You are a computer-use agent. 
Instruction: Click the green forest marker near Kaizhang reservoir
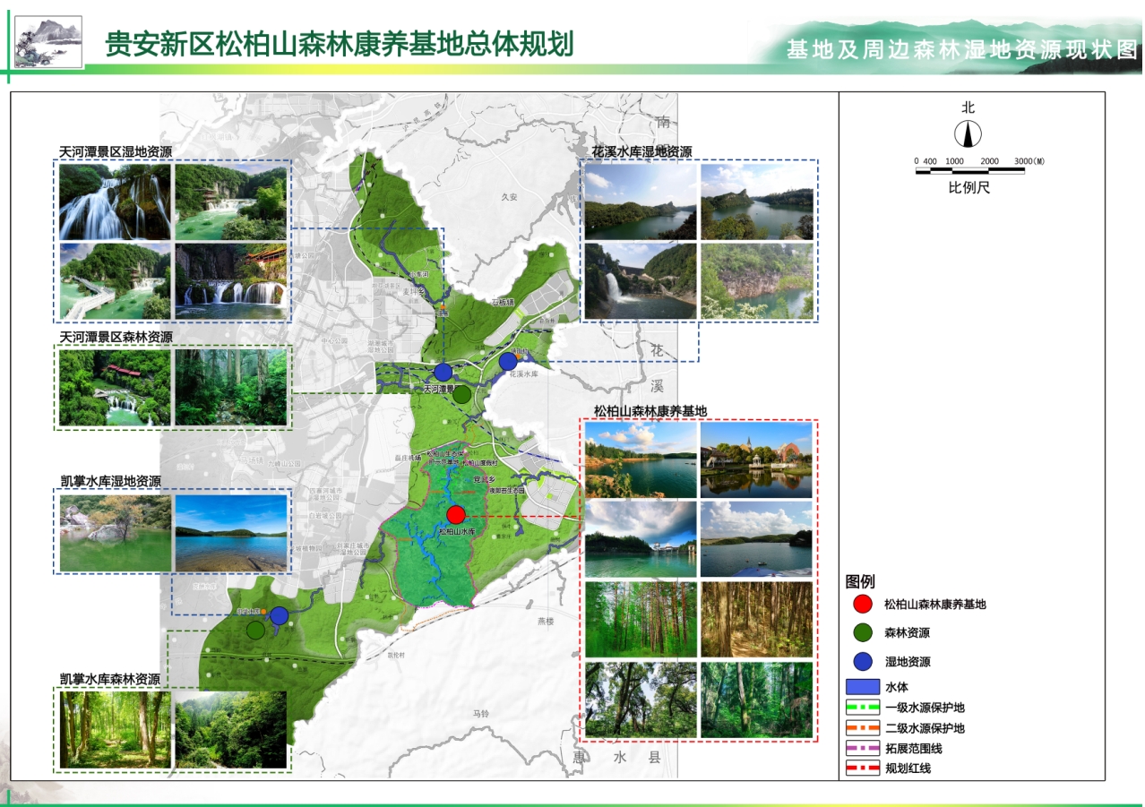point(255,630)
